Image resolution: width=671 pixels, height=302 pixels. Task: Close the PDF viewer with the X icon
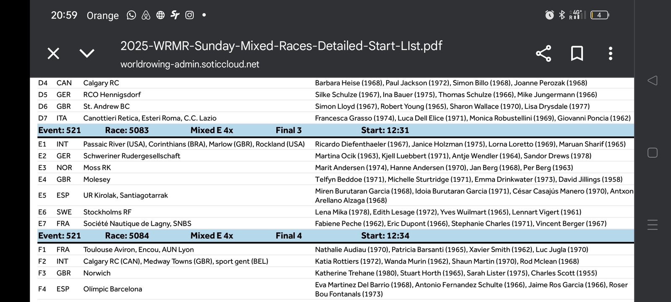tap(53, 53)
